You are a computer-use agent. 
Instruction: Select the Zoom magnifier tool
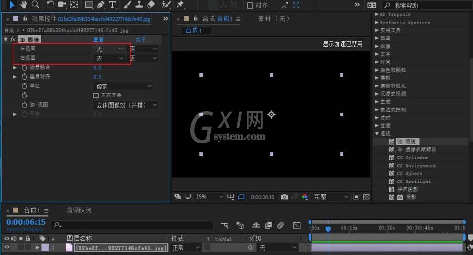36,4
